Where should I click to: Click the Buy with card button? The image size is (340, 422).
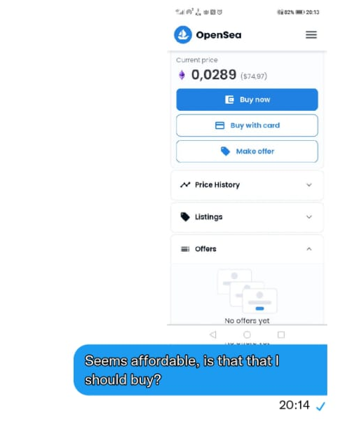coord(247,125)
